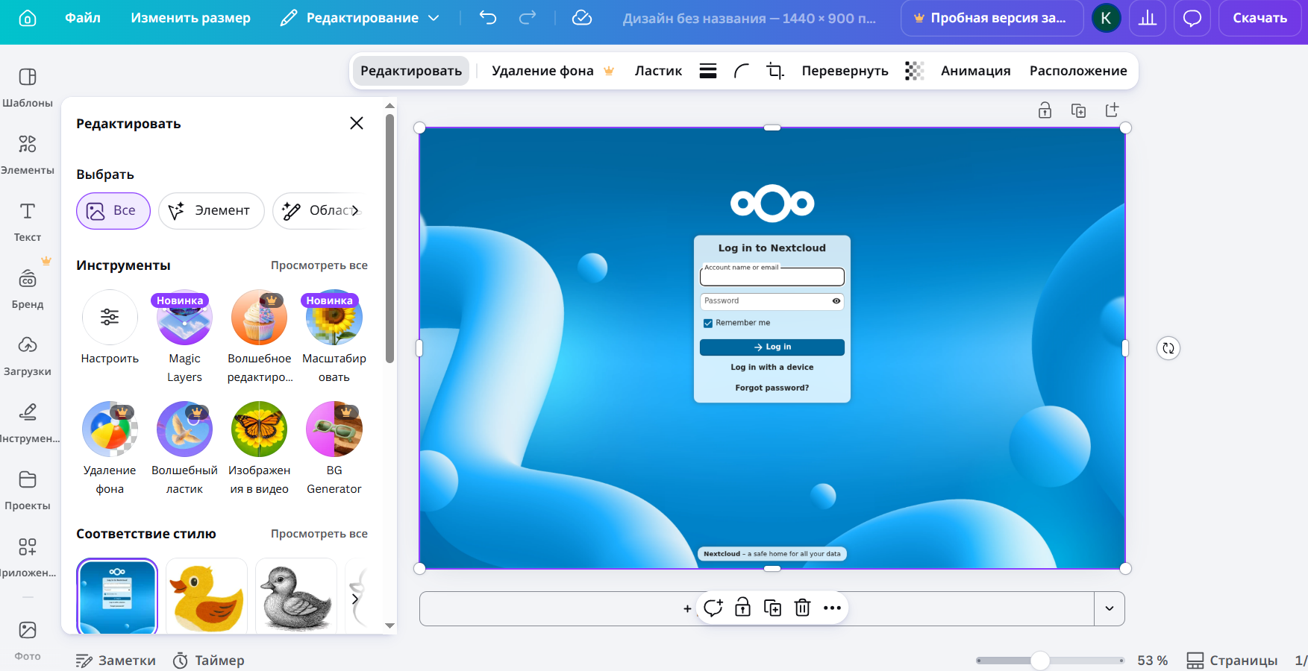1308x671 pixels.
Task: Click the rotate handle beside the image
Action: (x=1168, y=348)
